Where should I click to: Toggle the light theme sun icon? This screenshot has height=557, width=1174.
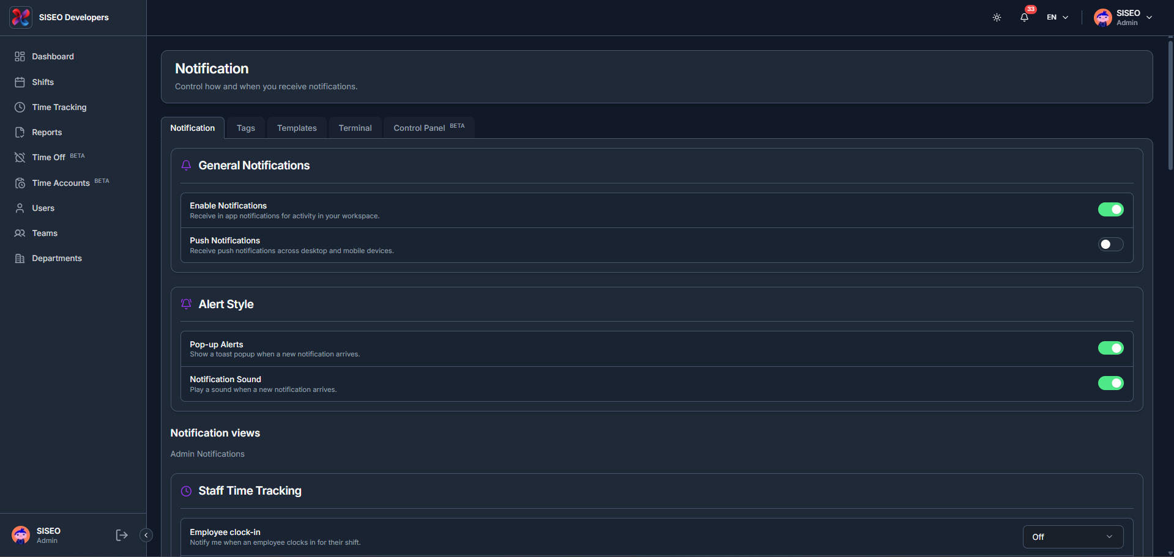pos(997,17)
